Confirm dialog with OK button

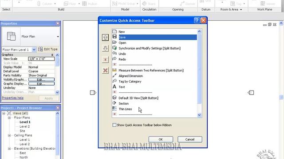click(161, 140)
